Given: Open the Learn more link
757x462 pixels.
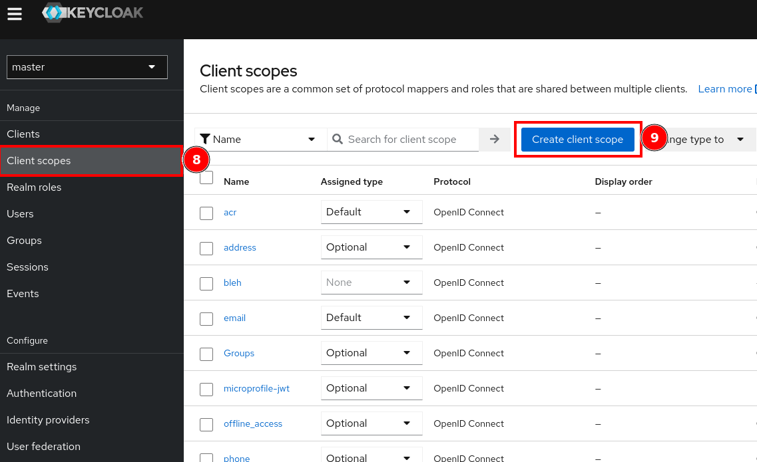Looking at the screenshot, I should point(725,88).
